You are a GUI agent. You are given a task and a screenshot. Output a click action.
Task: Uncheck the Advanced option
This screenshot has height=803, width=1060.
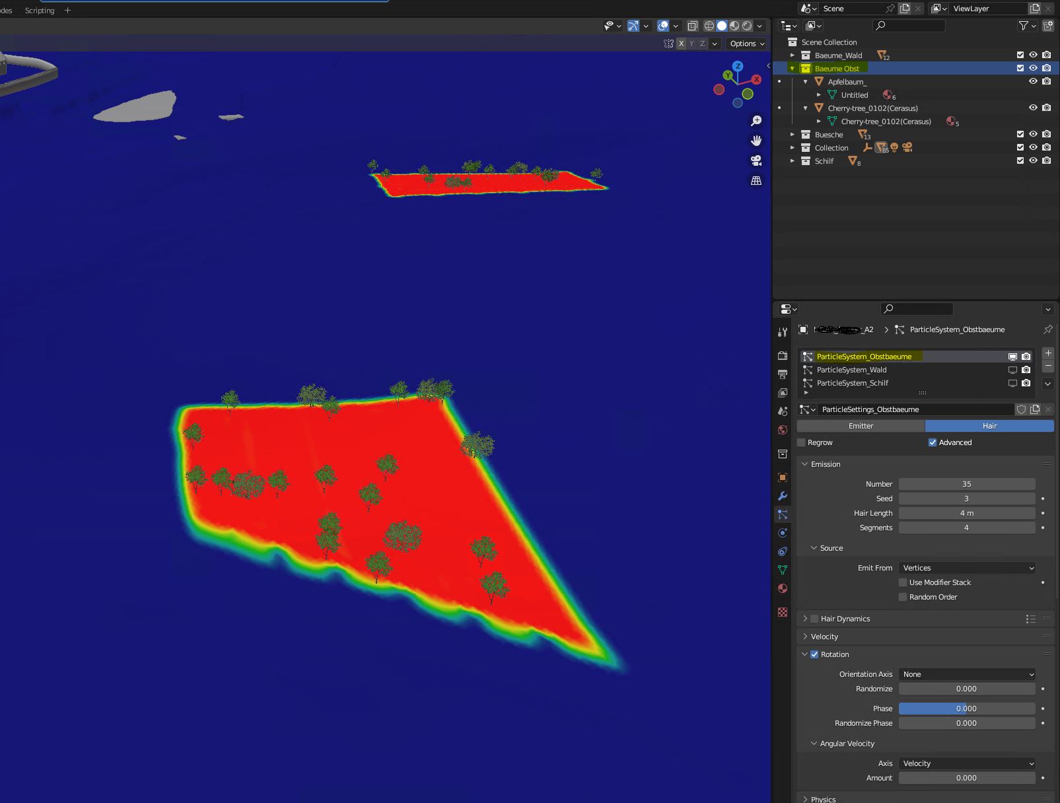tap(933, 442)
